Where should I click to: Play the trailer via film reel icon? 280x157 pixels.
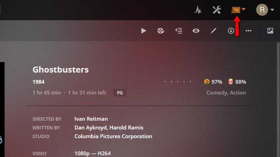coord(161,31)
